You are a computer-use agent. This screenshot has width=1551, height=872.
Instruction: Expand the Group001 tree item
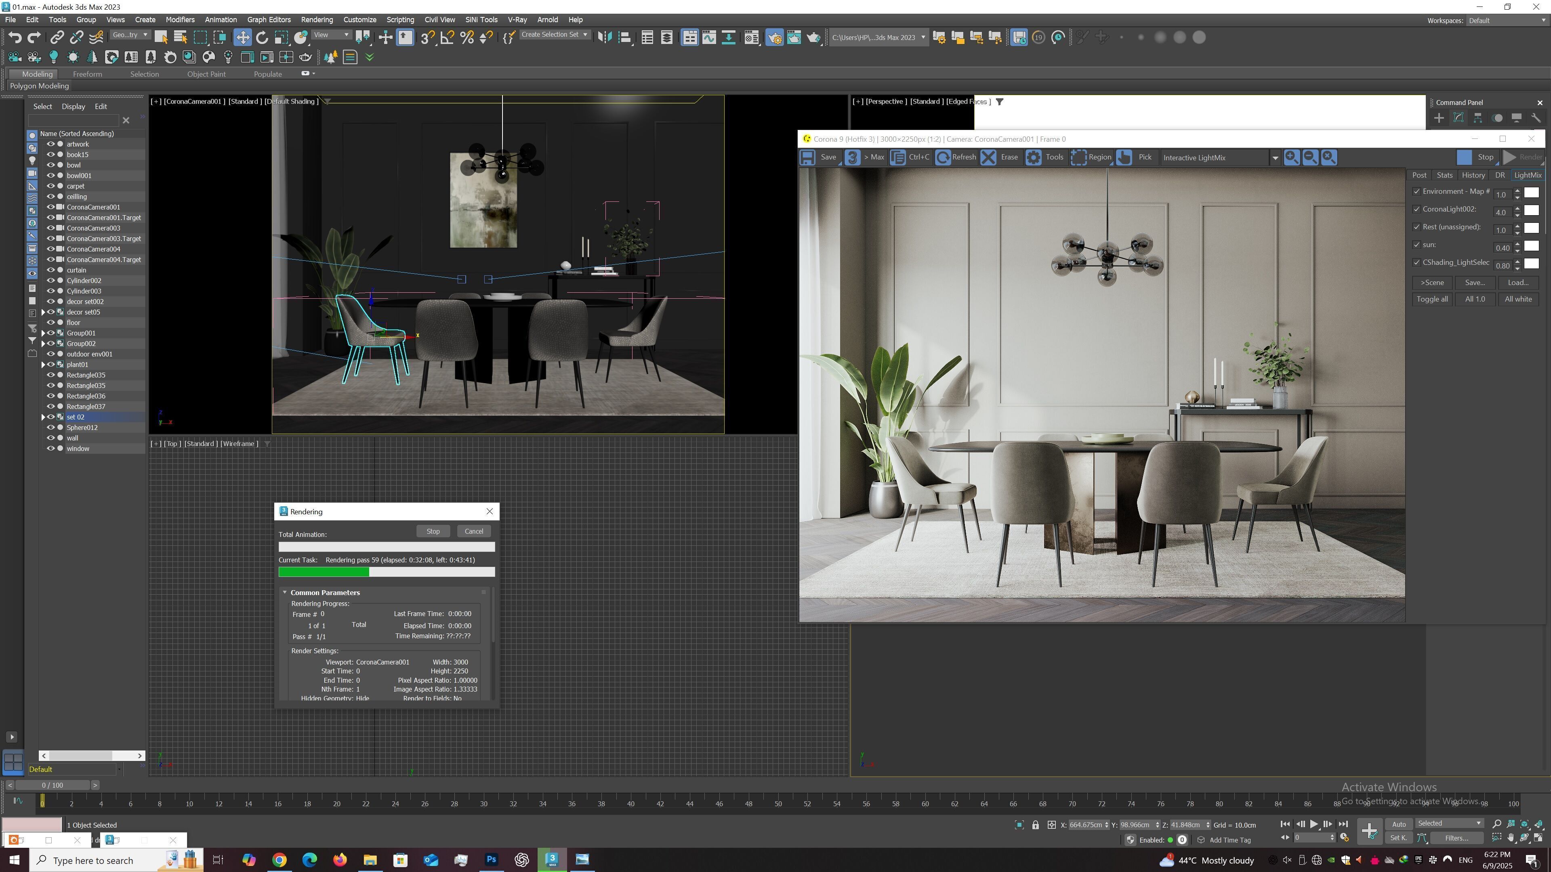pos(43,333)
